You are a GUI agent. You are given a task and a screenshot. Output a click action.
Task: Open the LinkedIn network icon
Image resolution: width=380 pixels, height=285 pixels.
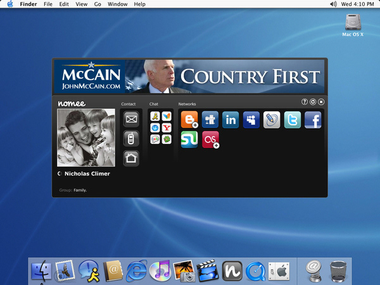[x=231, y=120]
